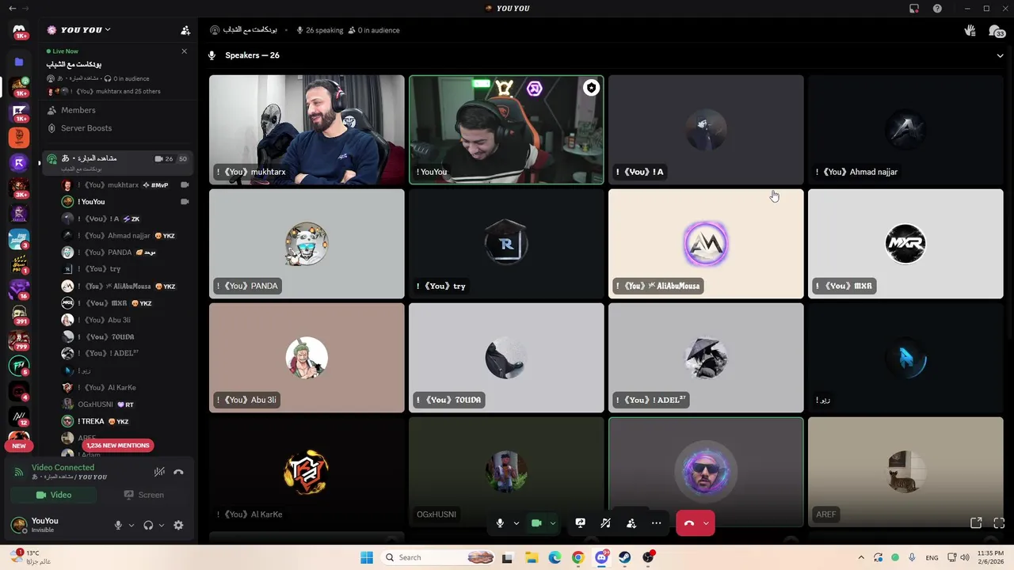
Task: Click the crossed-out music note icon
Action: pyautogui.click(x=605, y=523)
